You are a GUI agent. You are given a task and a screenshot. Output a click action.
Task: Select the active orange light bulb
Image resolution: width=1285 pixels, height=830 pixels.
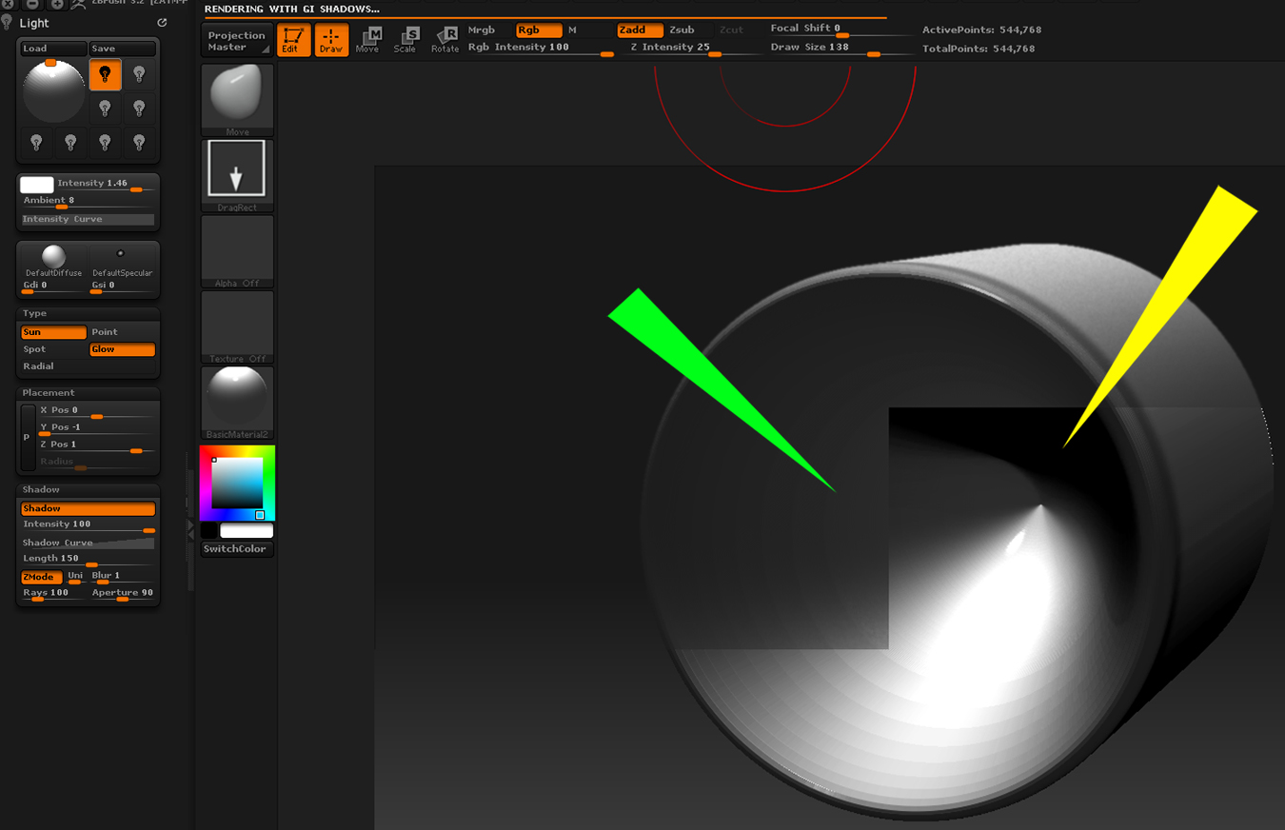105,74
